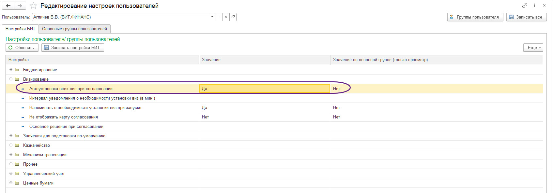Open the three-dot window options menu

tap(534, 6)
